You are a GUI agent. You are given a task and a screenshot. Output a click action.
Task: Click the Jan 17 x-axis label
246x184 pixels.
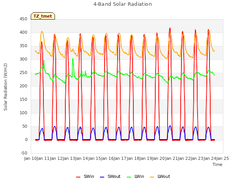pos(120,158)
